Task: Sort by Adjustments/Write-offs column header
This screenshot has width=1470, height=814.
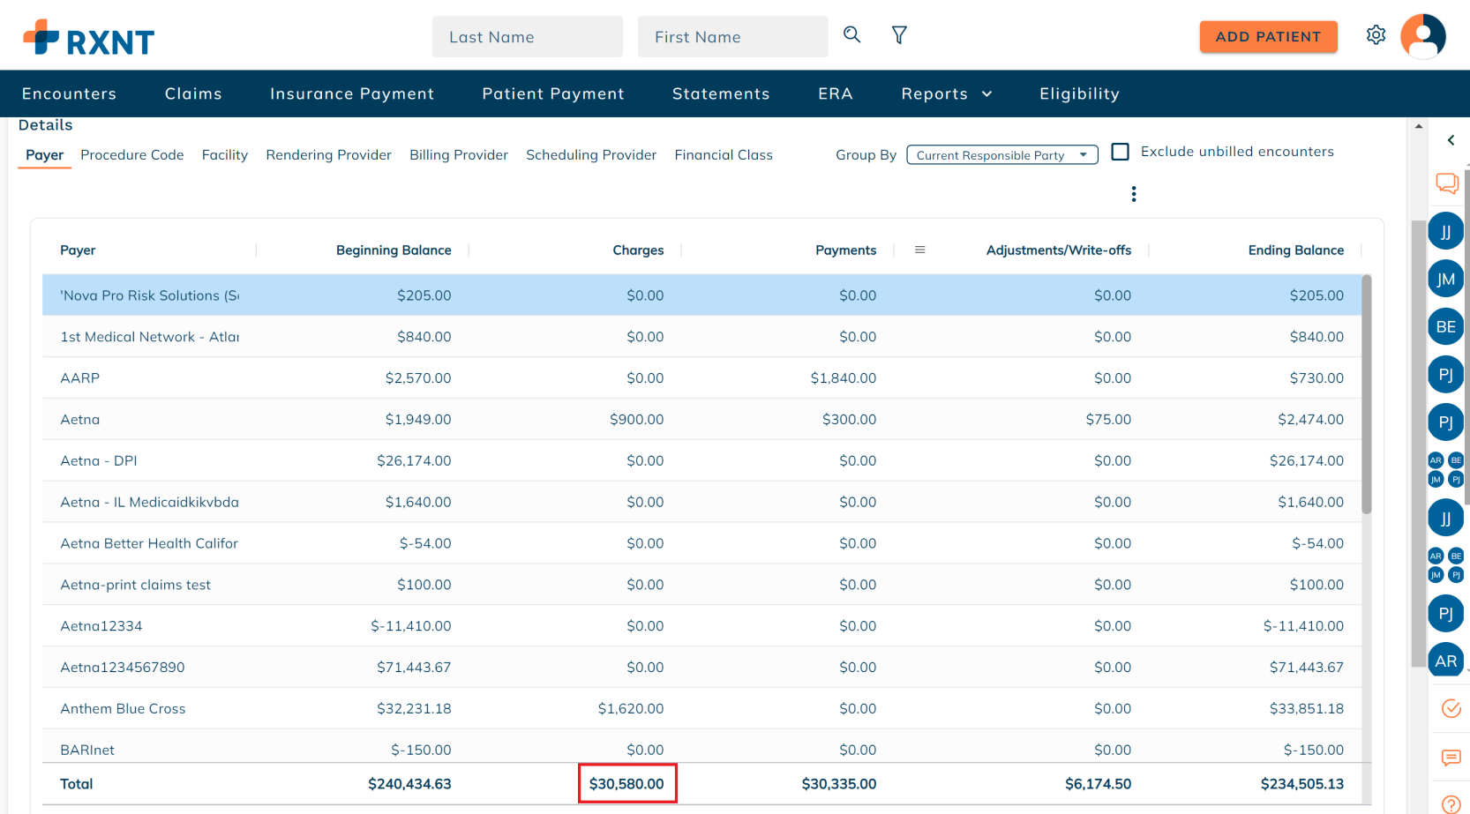Action: point(1058,250)
